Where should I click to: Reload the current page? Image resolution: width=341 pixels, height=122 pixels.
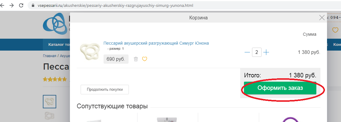tap(21, 5)
